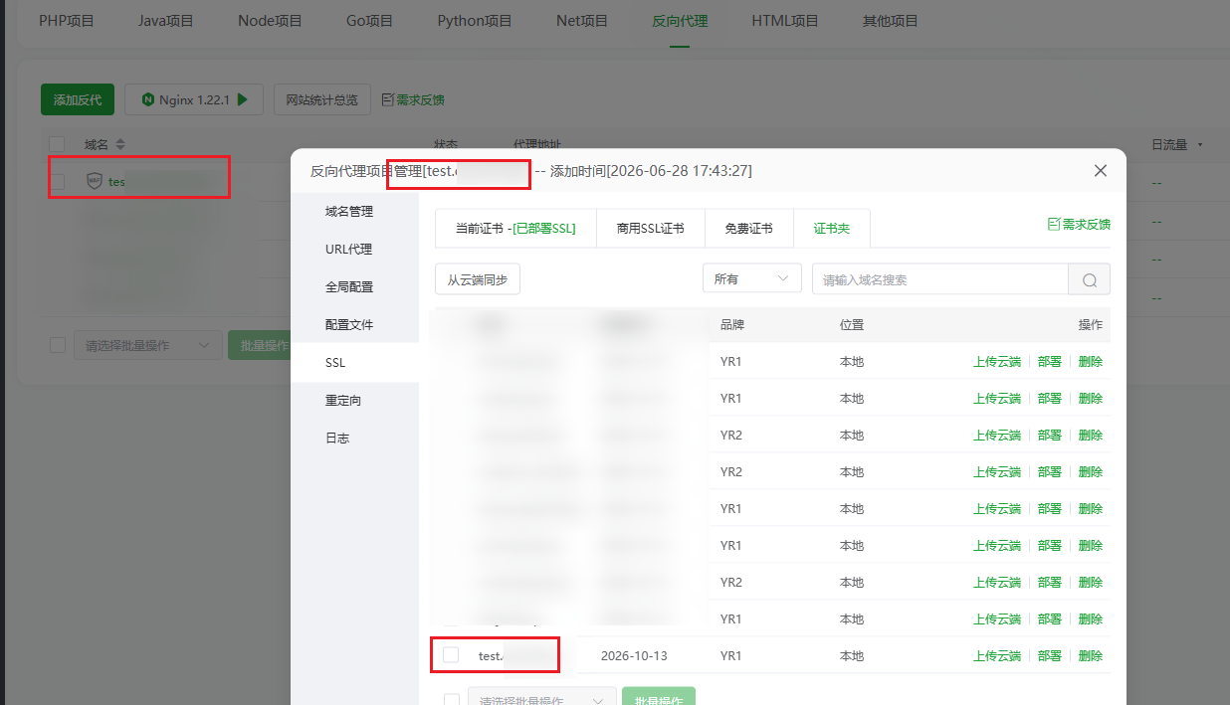The height and width of the screenshot is (705, 1230).
Task: Click the 从云端同步 button
Action: coord(478,279)
